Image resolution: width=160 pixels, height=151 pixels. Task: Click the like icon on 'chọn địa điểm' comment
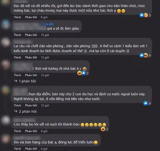tap(145, 103)
